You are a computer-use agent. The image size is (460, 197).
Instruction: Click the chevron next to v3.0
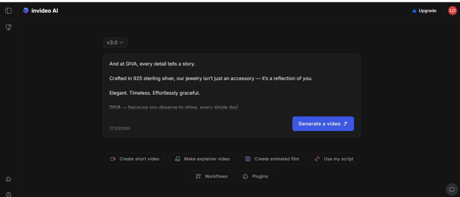click(x=122, y=43)
